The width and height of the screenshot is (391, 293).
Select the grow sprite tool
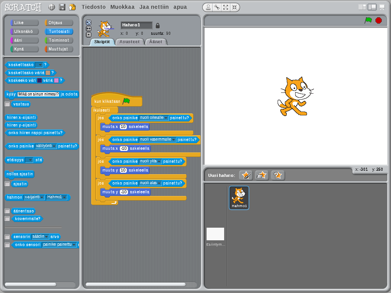click(226, 8)
